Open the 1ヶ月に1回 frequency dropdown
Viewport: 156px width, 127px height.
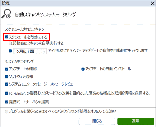tap(30, 51)
